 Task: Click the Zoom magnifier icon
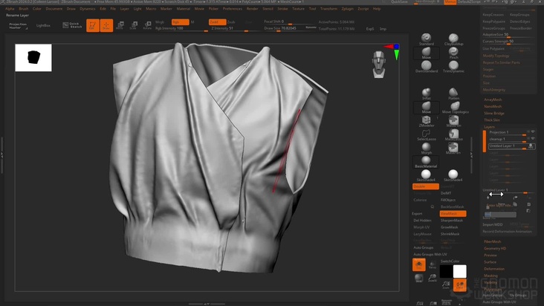tap(446, 285)
